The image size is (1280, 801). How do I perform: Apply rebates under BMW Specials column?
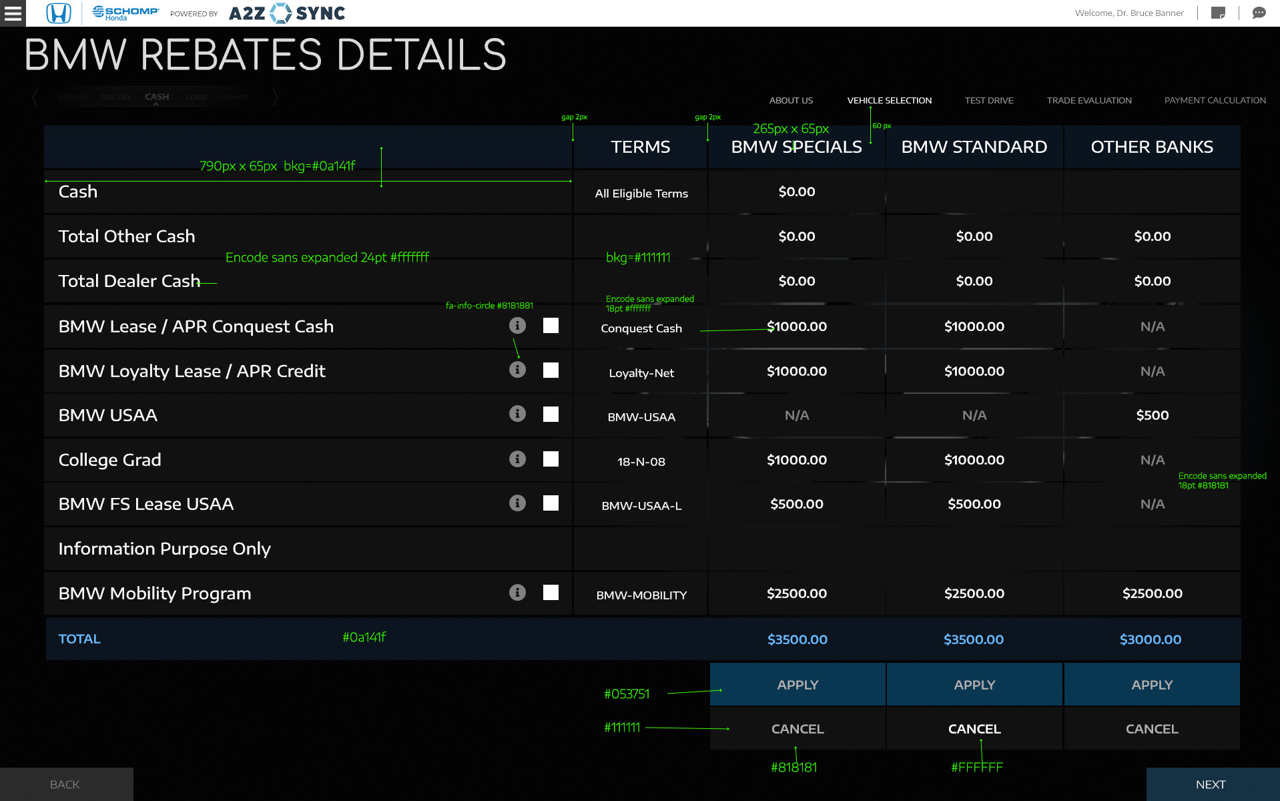pos(797,685)
